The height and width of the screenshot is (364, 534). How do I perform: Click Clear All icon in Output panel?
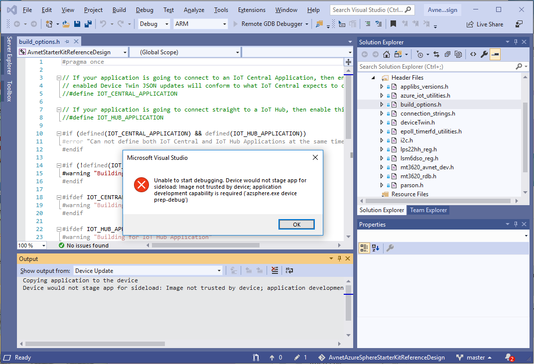point(274,271)
